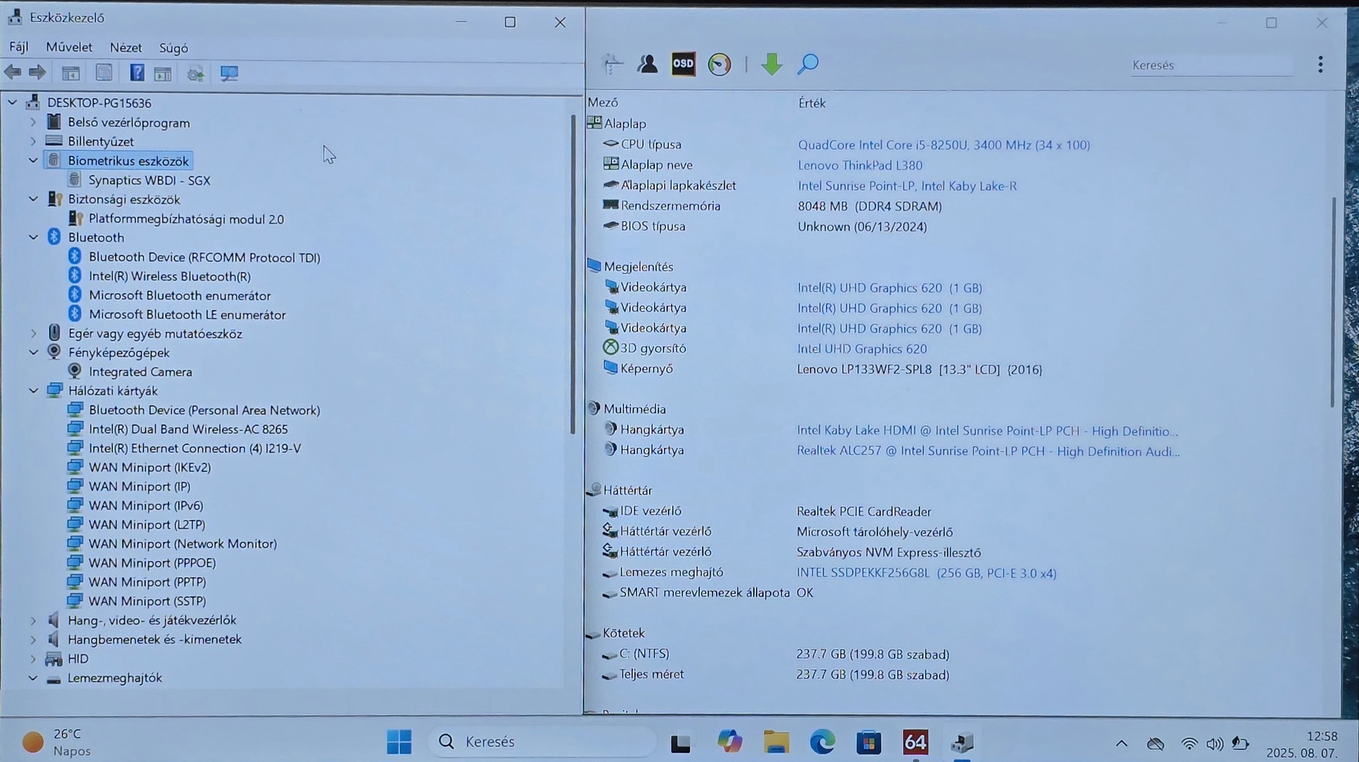Click the back arrow in Device Manager toolbar
1359x762 pixels.
[13, 72]
